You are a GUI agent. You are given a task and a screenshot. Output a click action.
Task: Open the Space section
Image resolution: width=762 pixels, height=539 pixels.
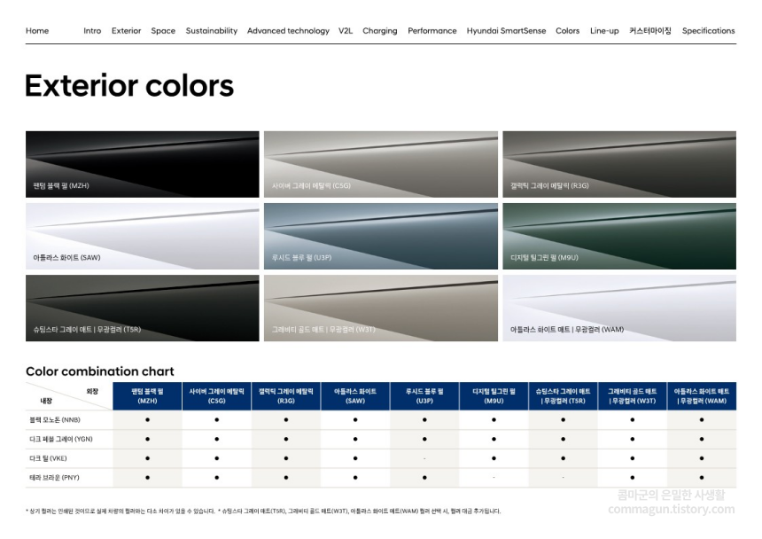pyautogui.click(x=163, y=31)
